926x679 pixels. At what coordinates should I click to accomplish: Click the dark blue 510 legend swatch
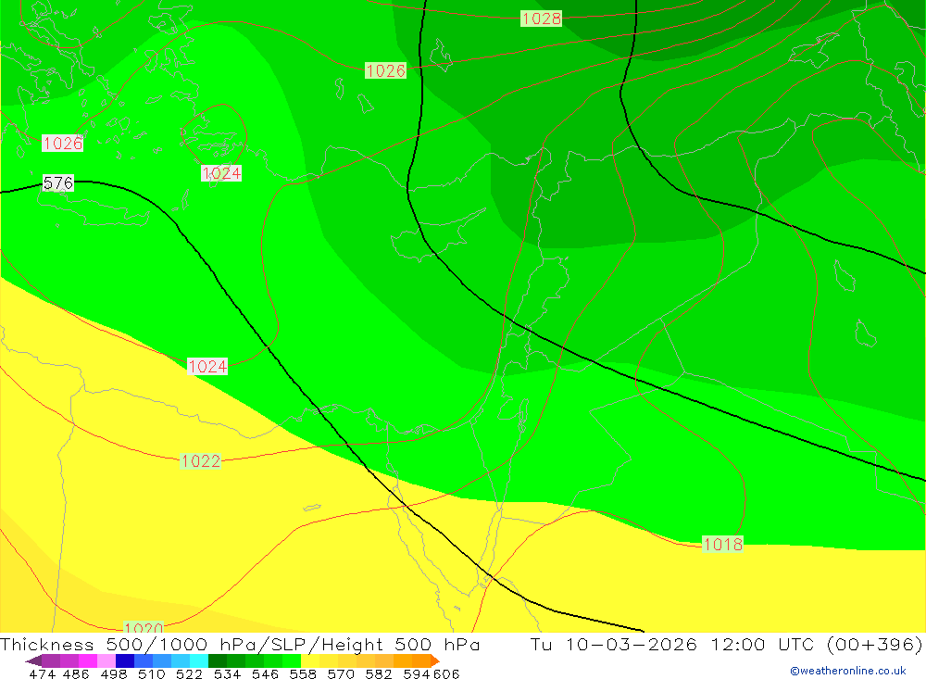pyautogui.click(x=125, y=660)
